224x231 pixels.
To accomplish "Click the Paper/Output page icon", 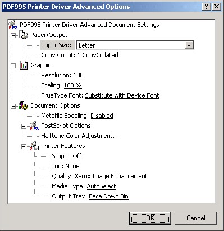I will tap(24, 35).
